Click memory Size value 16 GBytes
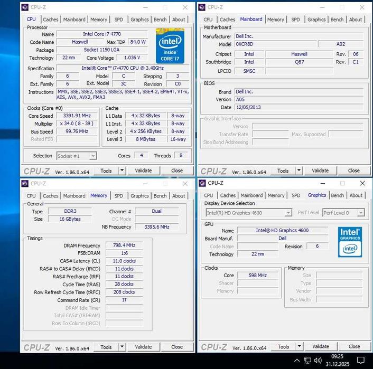This screenshot has height=369, width=373. [70, 219]
